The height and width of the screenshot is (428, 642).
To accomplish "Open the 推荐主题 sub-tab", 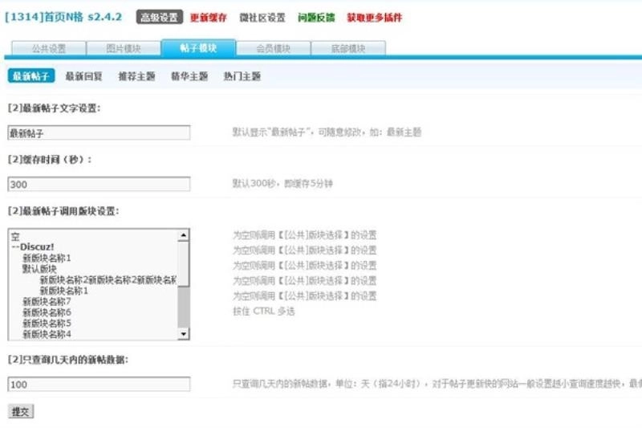I will [136, 76].
